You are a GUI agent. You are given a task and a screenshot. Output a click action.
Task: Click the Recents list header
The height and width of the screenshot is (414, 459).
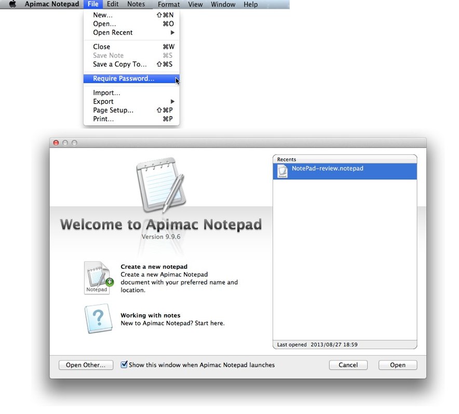(345, 159)
